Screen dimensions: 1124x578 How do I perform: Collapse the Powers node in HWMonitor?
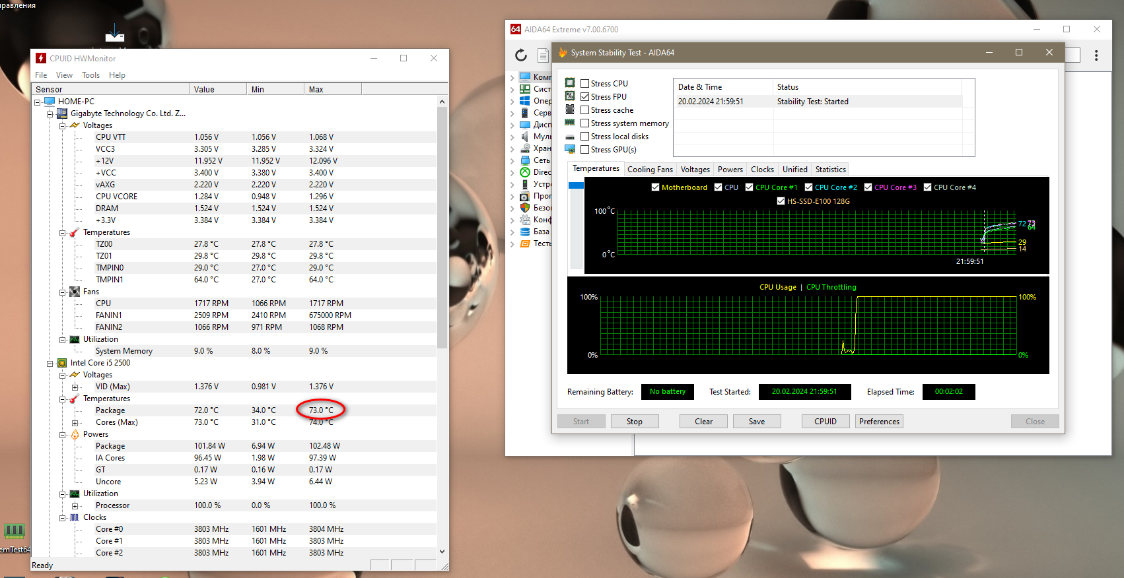tap(62, 434)
